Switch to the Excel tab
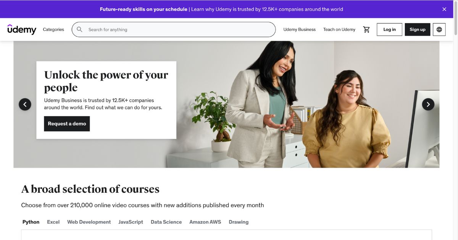458x240 pixels. tap(53, 222)
